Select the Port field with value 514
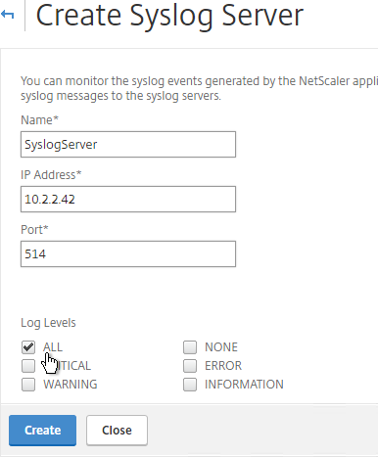Screen dimensions: 378x457 (128, 254)
